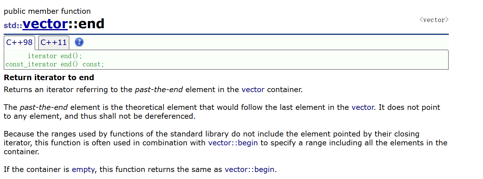Select the C++11 version of end()
Screen dimensions: 483x179
(x=54, y=42)
